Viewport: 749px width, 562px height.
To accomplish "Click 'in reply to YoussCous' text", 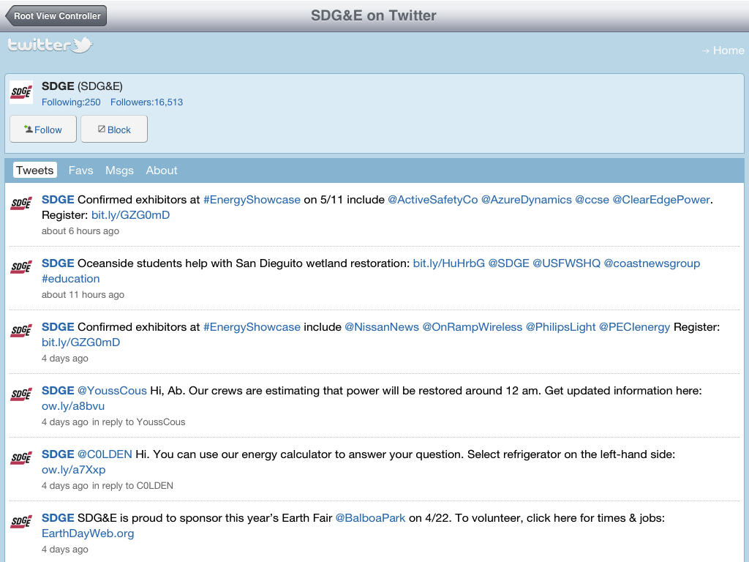I will point(138,422).
